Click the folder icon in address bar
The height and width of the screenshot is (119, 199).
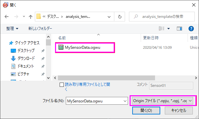coord(38,17)
